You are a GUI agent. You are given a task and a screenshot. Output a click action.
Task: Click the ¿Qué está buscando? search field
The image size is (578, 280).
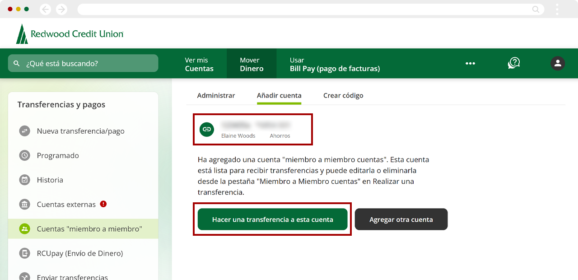[83, 63]
